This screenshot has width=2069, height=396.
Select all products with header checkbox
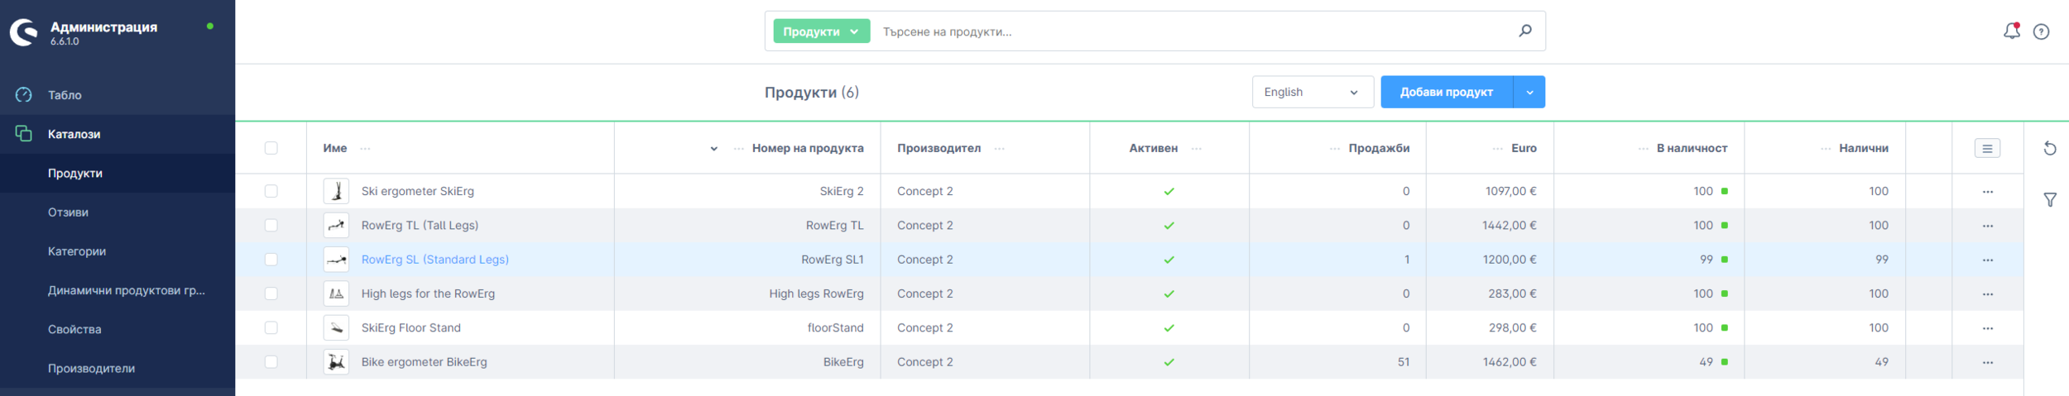coord(271,149)
